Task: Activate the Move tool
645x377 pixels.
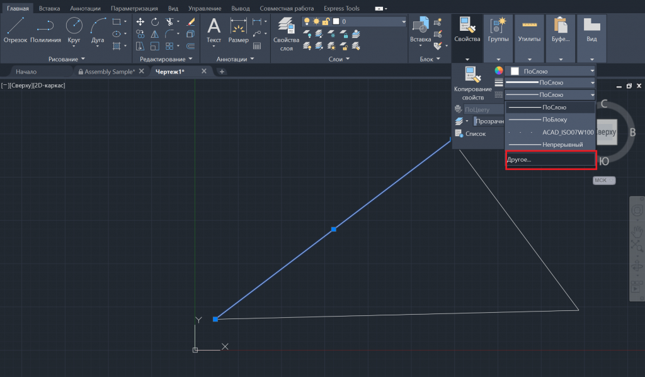Action: pos(140,21)
